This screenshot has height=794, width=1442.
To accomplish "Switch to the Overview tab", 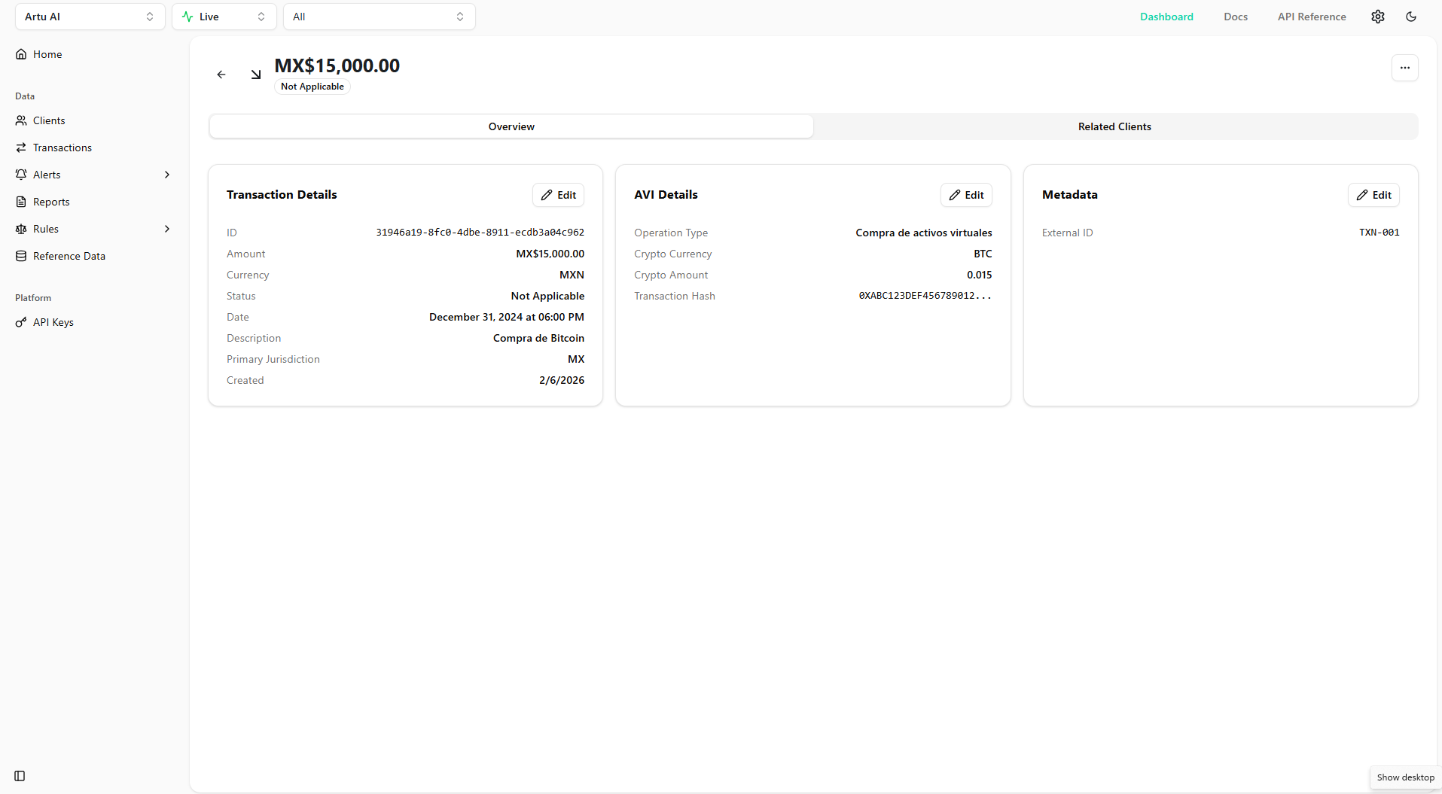I will [x=511, y=126].
